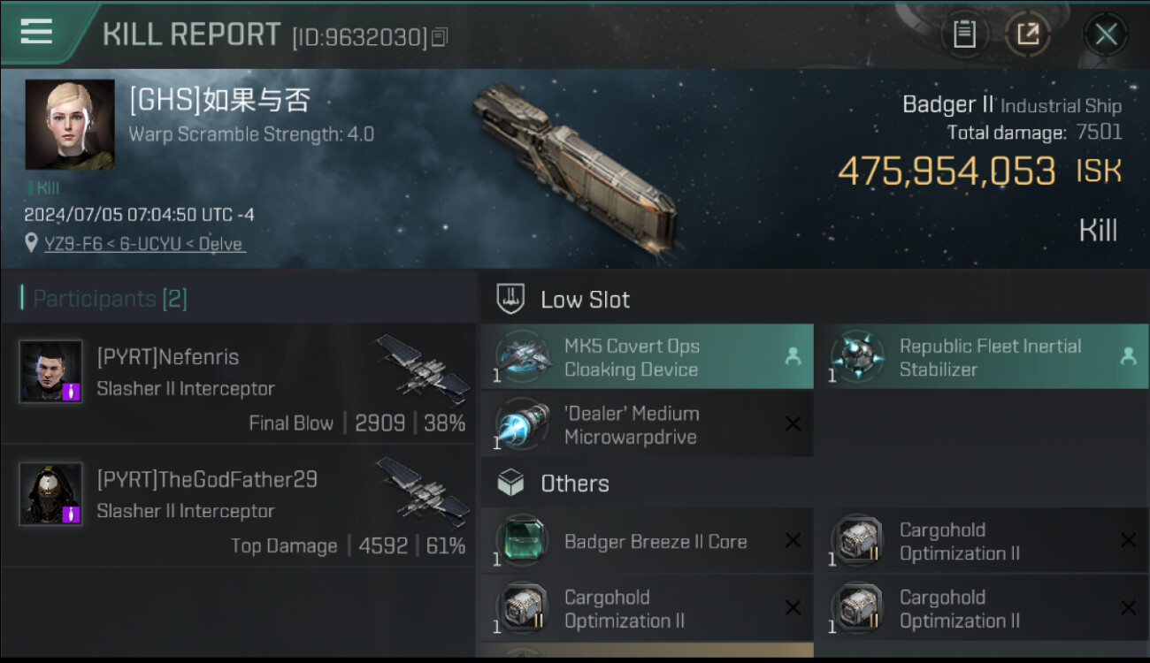Open the clipboard copy report icon
The image size is (1150, 663).
[964, 34]
